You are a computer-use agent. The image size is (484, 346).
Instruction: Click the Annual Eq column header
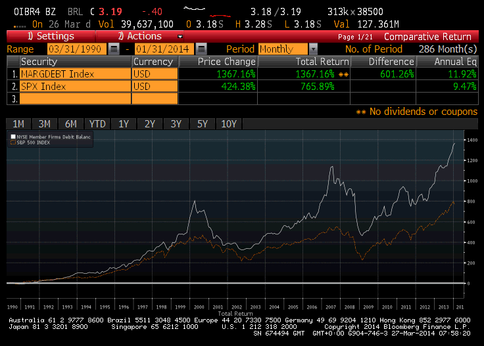pos(447,62)
